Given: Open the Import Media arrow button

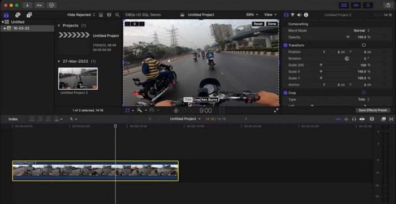Looking at the screenshot, I should point(27,5).
